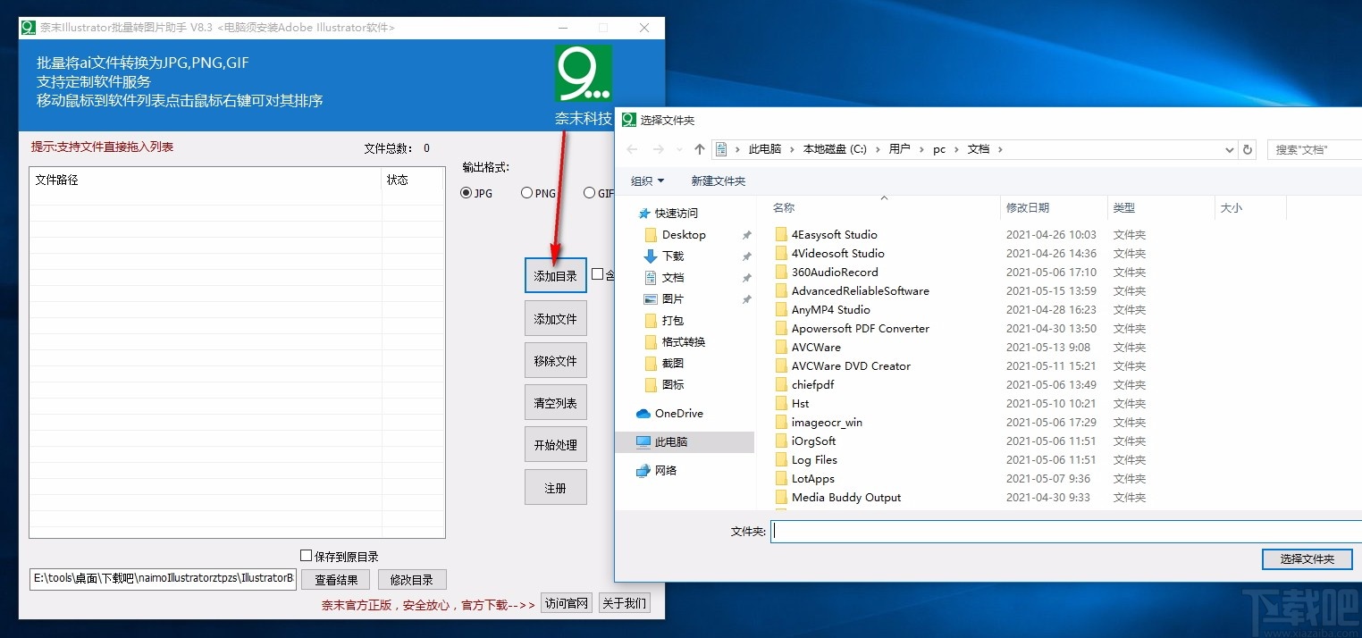Toggle checkbox beside 添加目录 button
The image size is (1362, 638).
tap(598, 274)
